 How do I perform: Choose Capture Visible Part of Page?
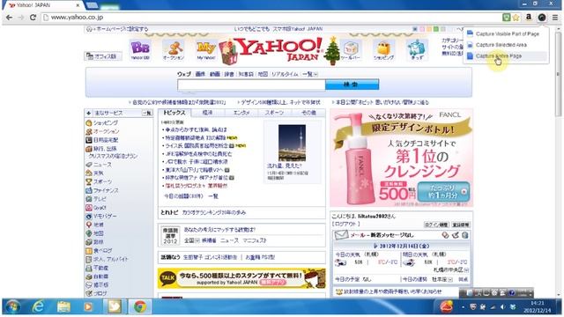click(506, 33)
